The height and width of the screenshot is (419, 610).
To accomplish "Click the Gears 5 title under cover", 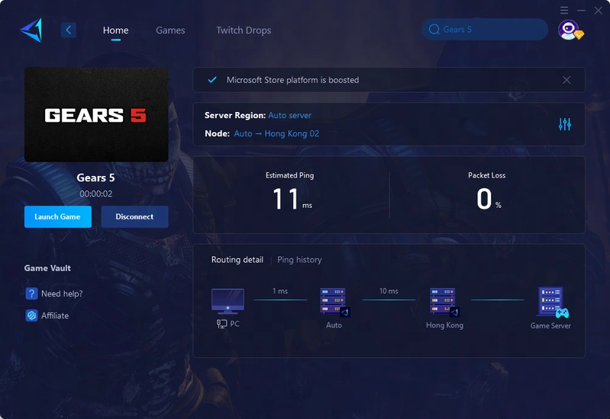I will point(95,178).
